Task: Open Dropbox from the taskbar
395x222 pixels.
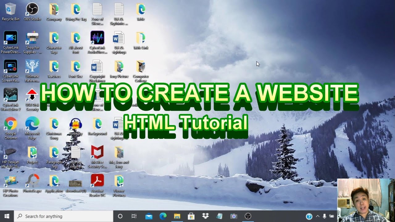Action: click(205, 216)
